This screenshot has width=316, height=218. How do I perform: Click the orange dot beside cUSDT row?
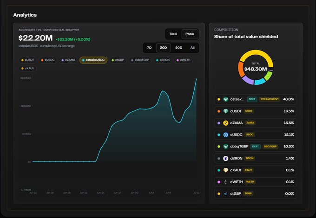219,111
